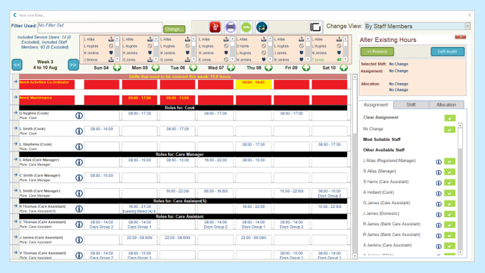This screenshot has width=485, height=273.
Task: Open info for C Smith (Care Manager)
Action: [79, 178]
